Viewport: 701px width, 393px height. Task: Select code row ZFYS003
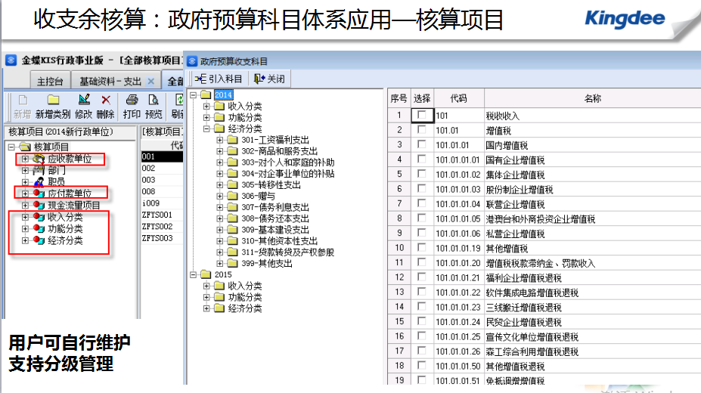pyautogui.click(x=162, y=238)
